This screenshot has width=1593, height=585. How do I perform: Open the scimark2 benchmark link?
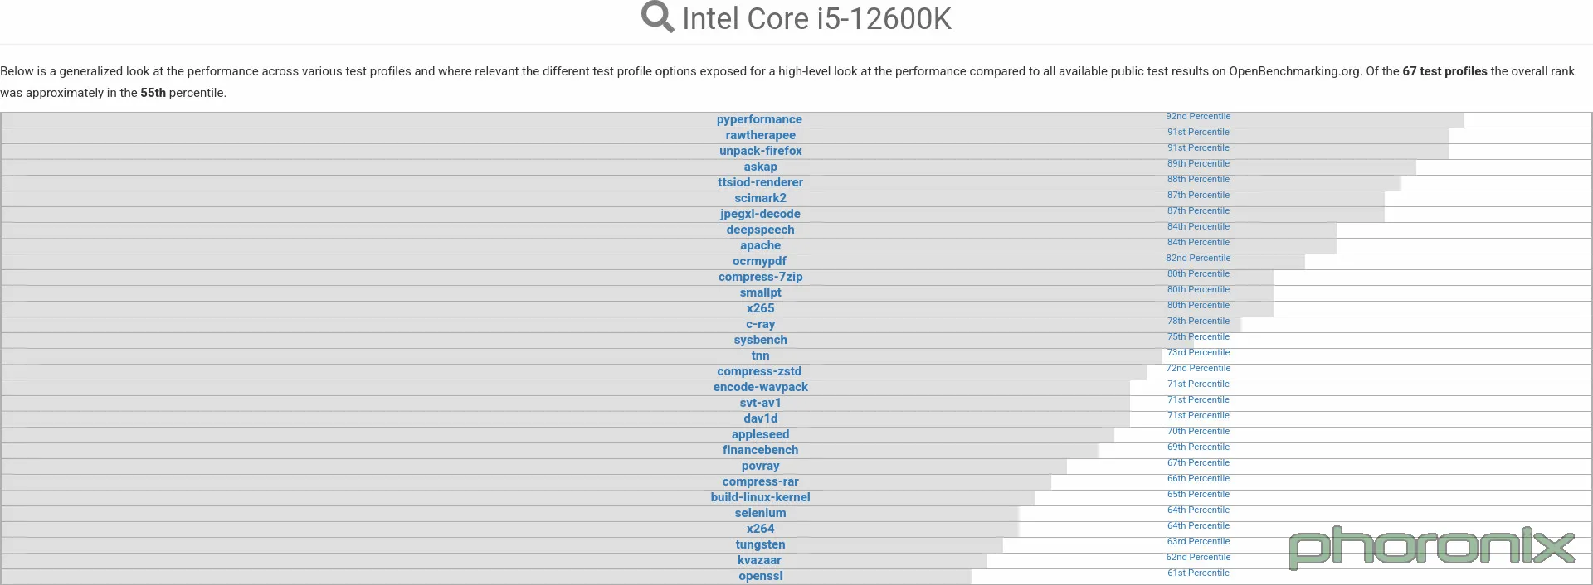[760, 198]
